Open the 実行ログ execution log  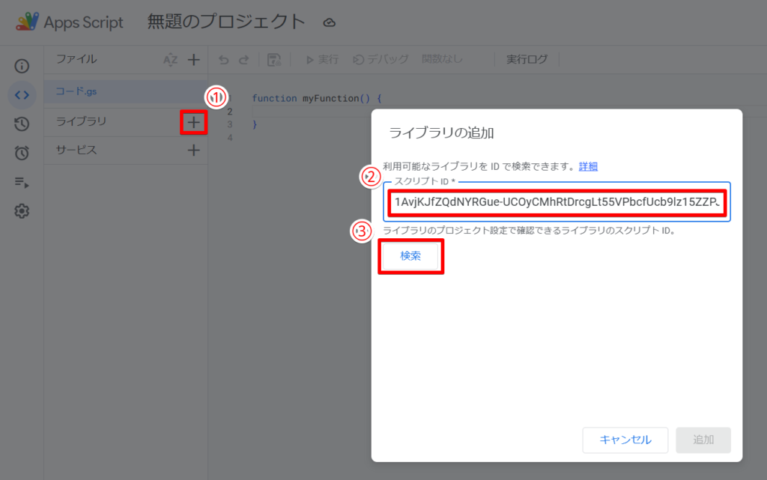point(527,60)
